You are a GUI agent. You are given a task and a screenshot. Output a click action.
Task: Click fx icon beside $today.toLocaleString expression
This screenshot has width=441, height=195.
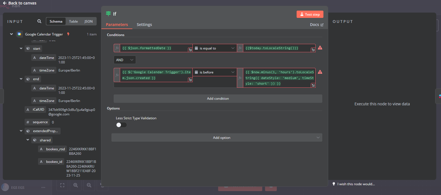coord(240,48)
